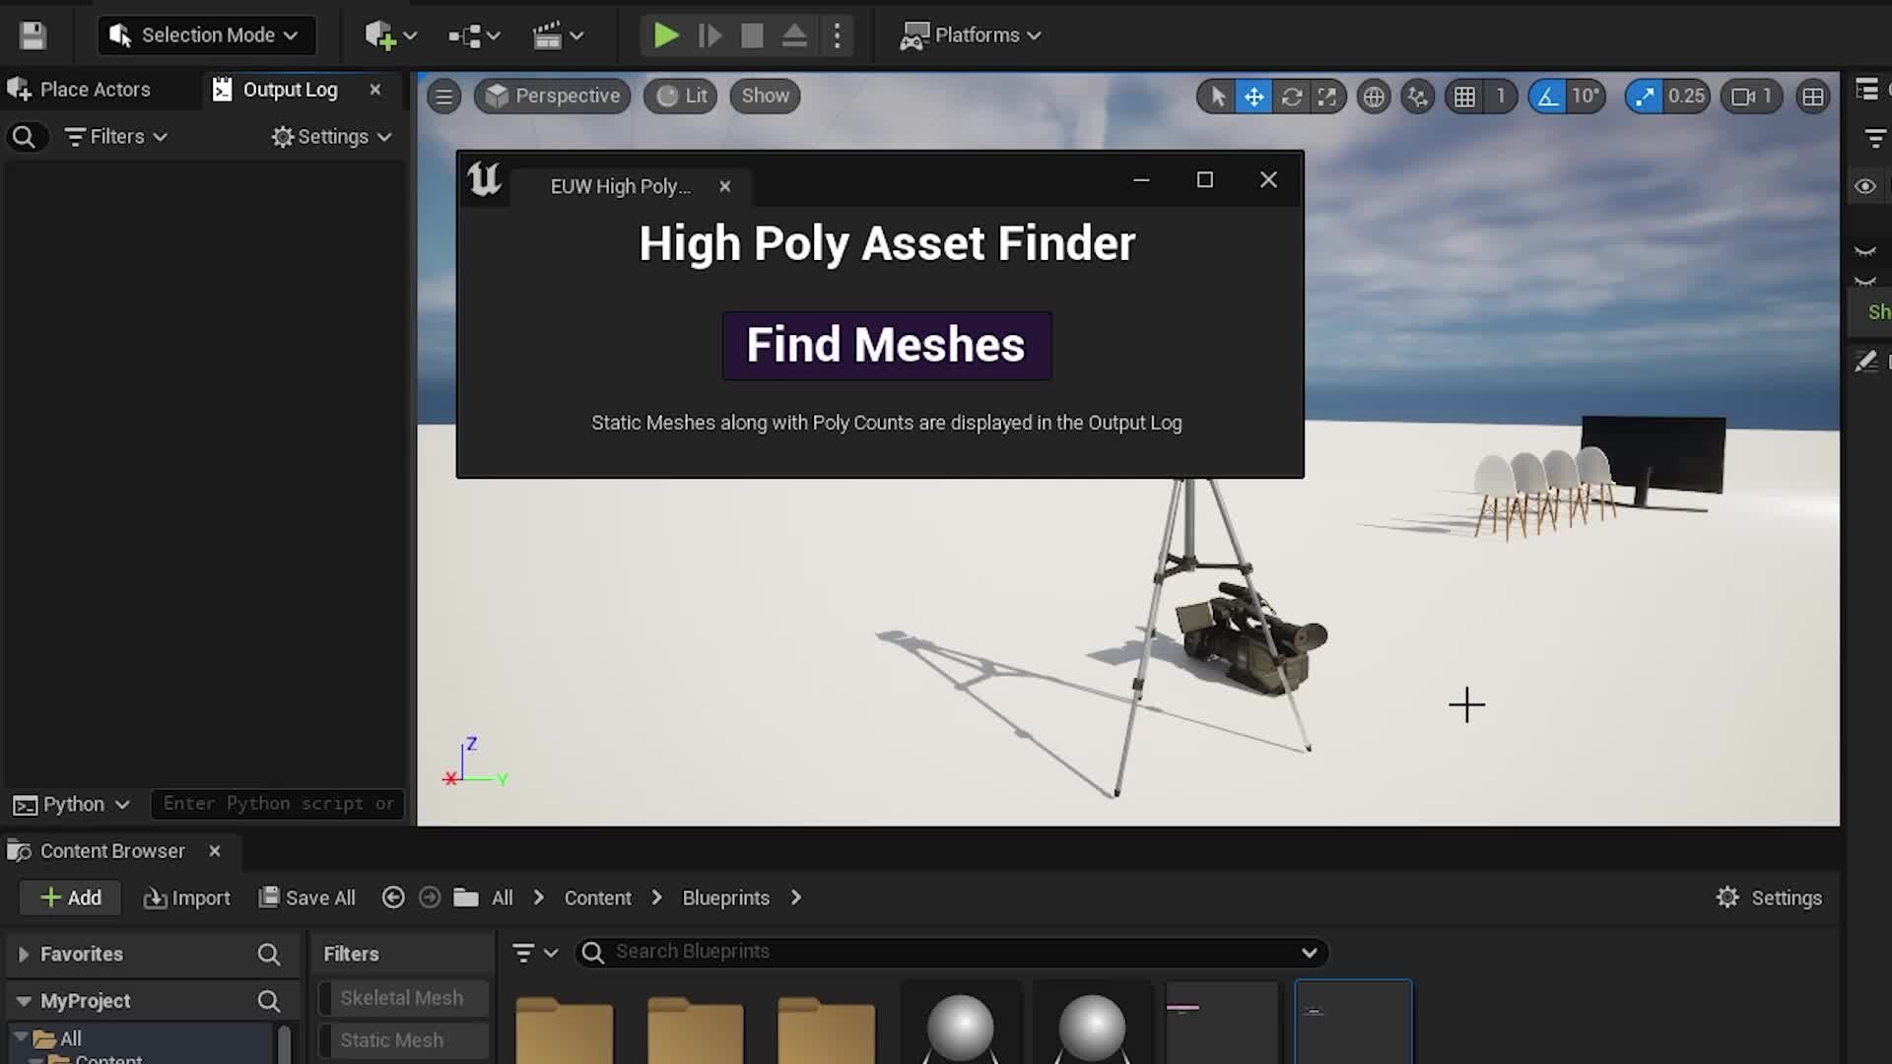The image size is (1892, 1064).
Task: Open the Selection Mode dropdown
Action: [206, 35]
